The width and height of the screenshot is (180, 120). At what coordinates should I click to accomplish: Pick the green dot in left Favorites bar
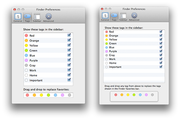pos(48,95)
